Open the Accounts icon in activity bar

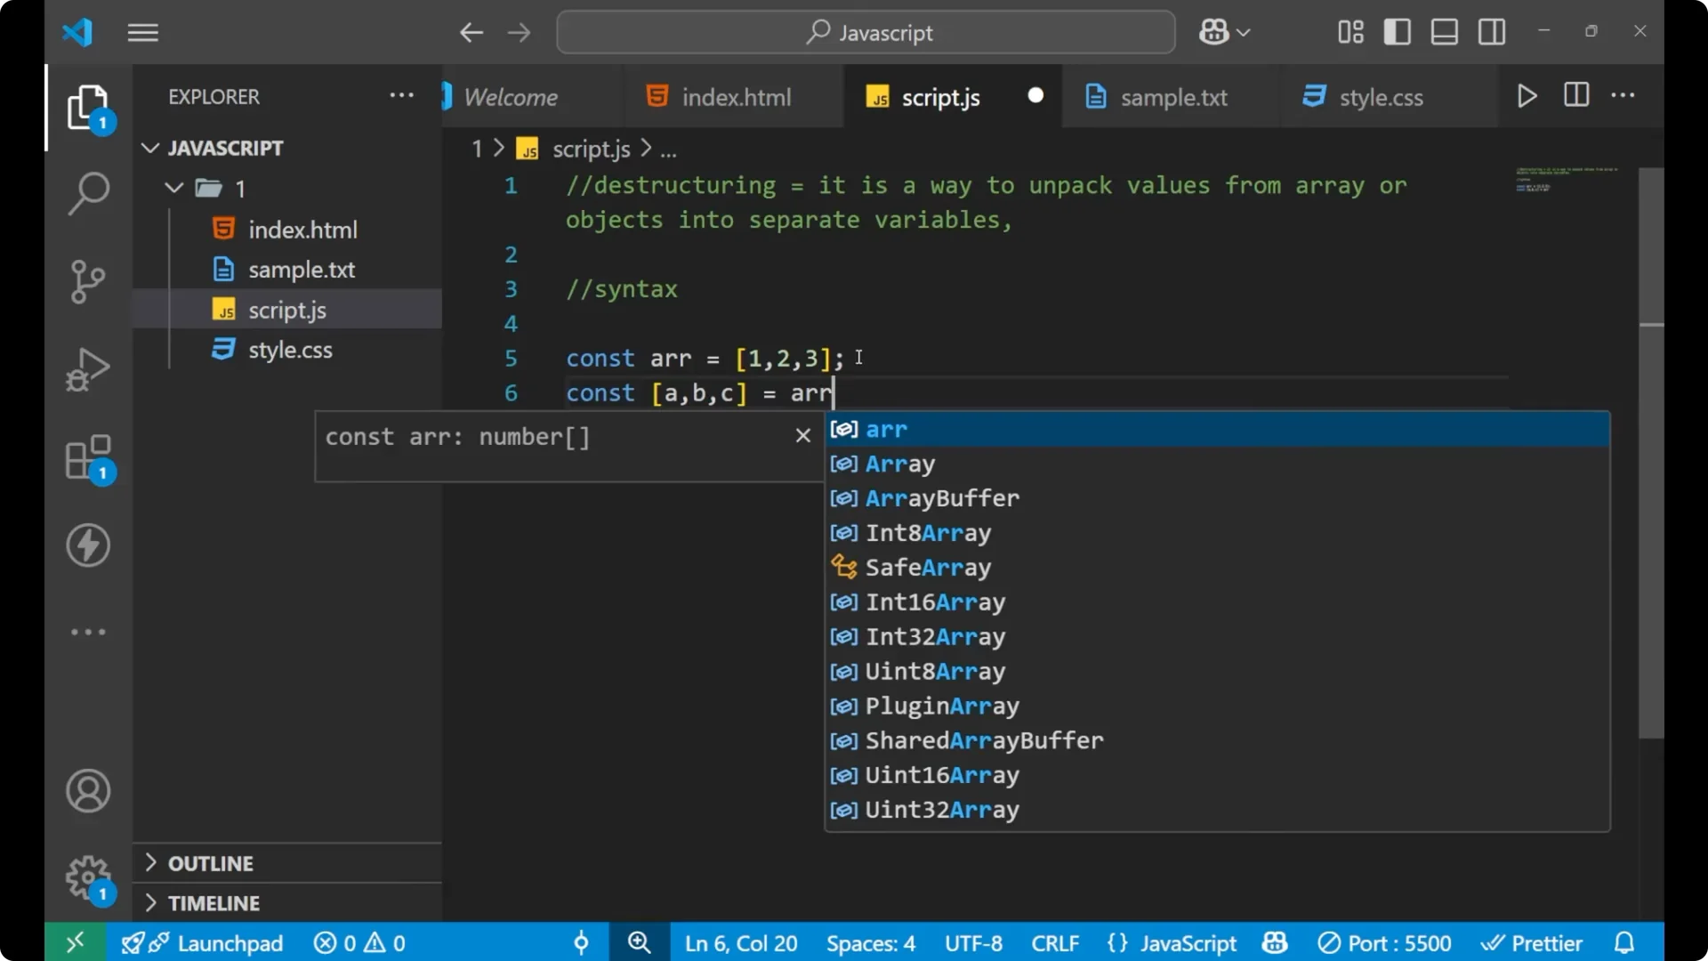coord(88,791)
